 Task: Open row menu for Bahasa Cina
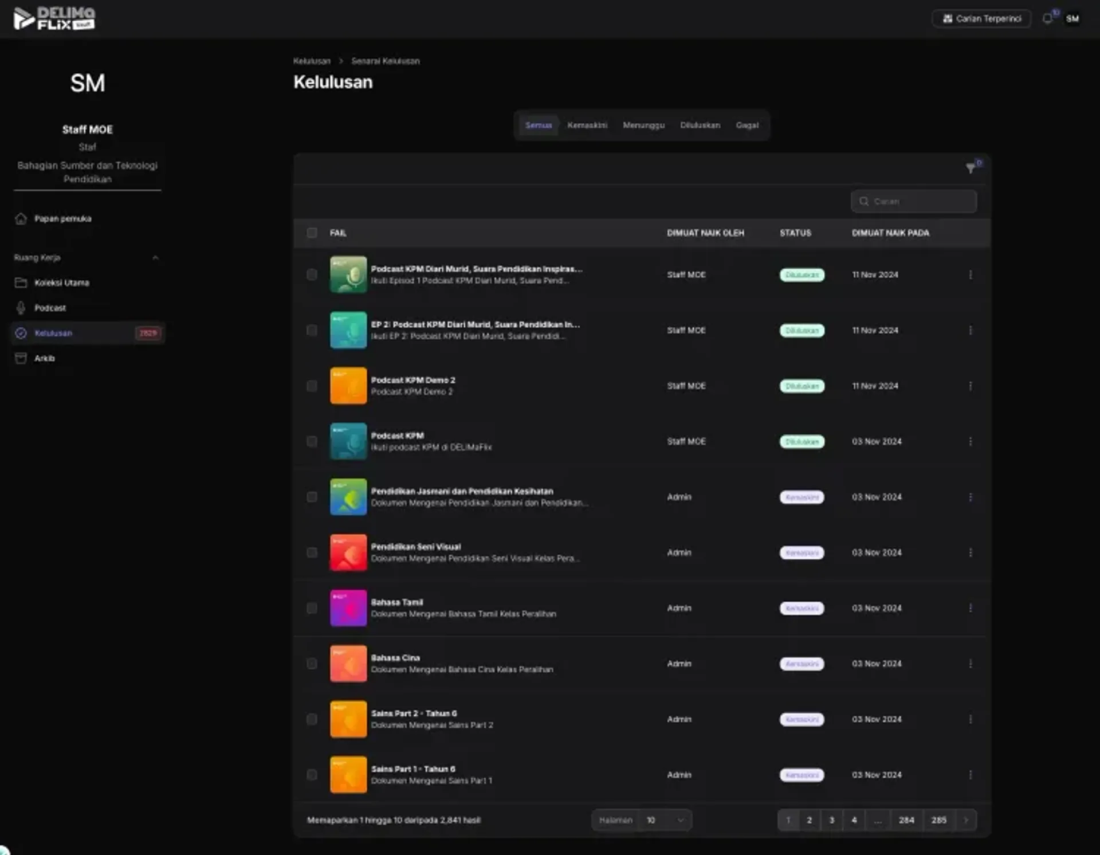tap(970, 664)
